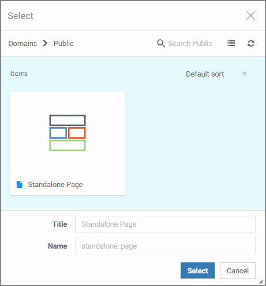Open the Public breadcrumb folder
Screen dimensions: 266x286
(x=63, y=44)
